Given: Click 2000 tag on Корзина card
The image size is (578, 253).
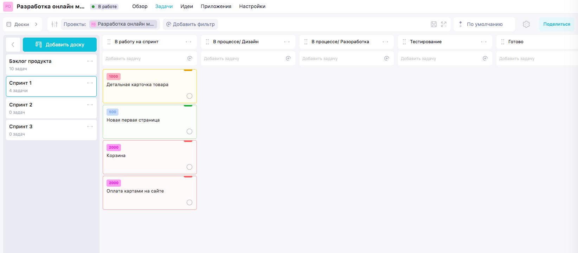Looking at the screenshot, I should coord(114,148).
